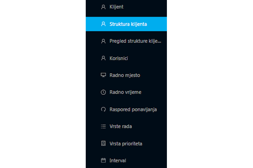Click the clock icon next to Radno vrijeme
The height and width of the screenshot is (168, 253).
click(103, 92)
